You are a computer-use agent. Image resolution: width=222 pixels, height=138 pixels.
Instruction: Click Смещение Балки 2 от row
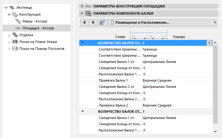[146, 87]
